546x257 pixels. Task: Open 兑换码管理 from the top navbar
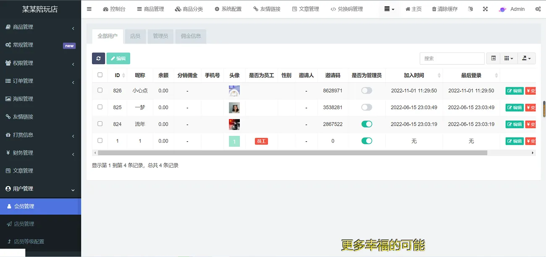(348, 8)
